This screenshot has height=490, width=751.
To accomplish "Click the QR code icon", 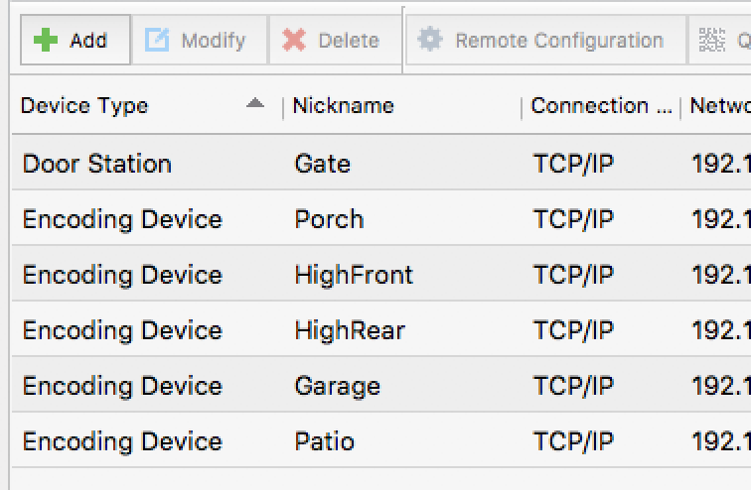I will [x=711, y=41].
